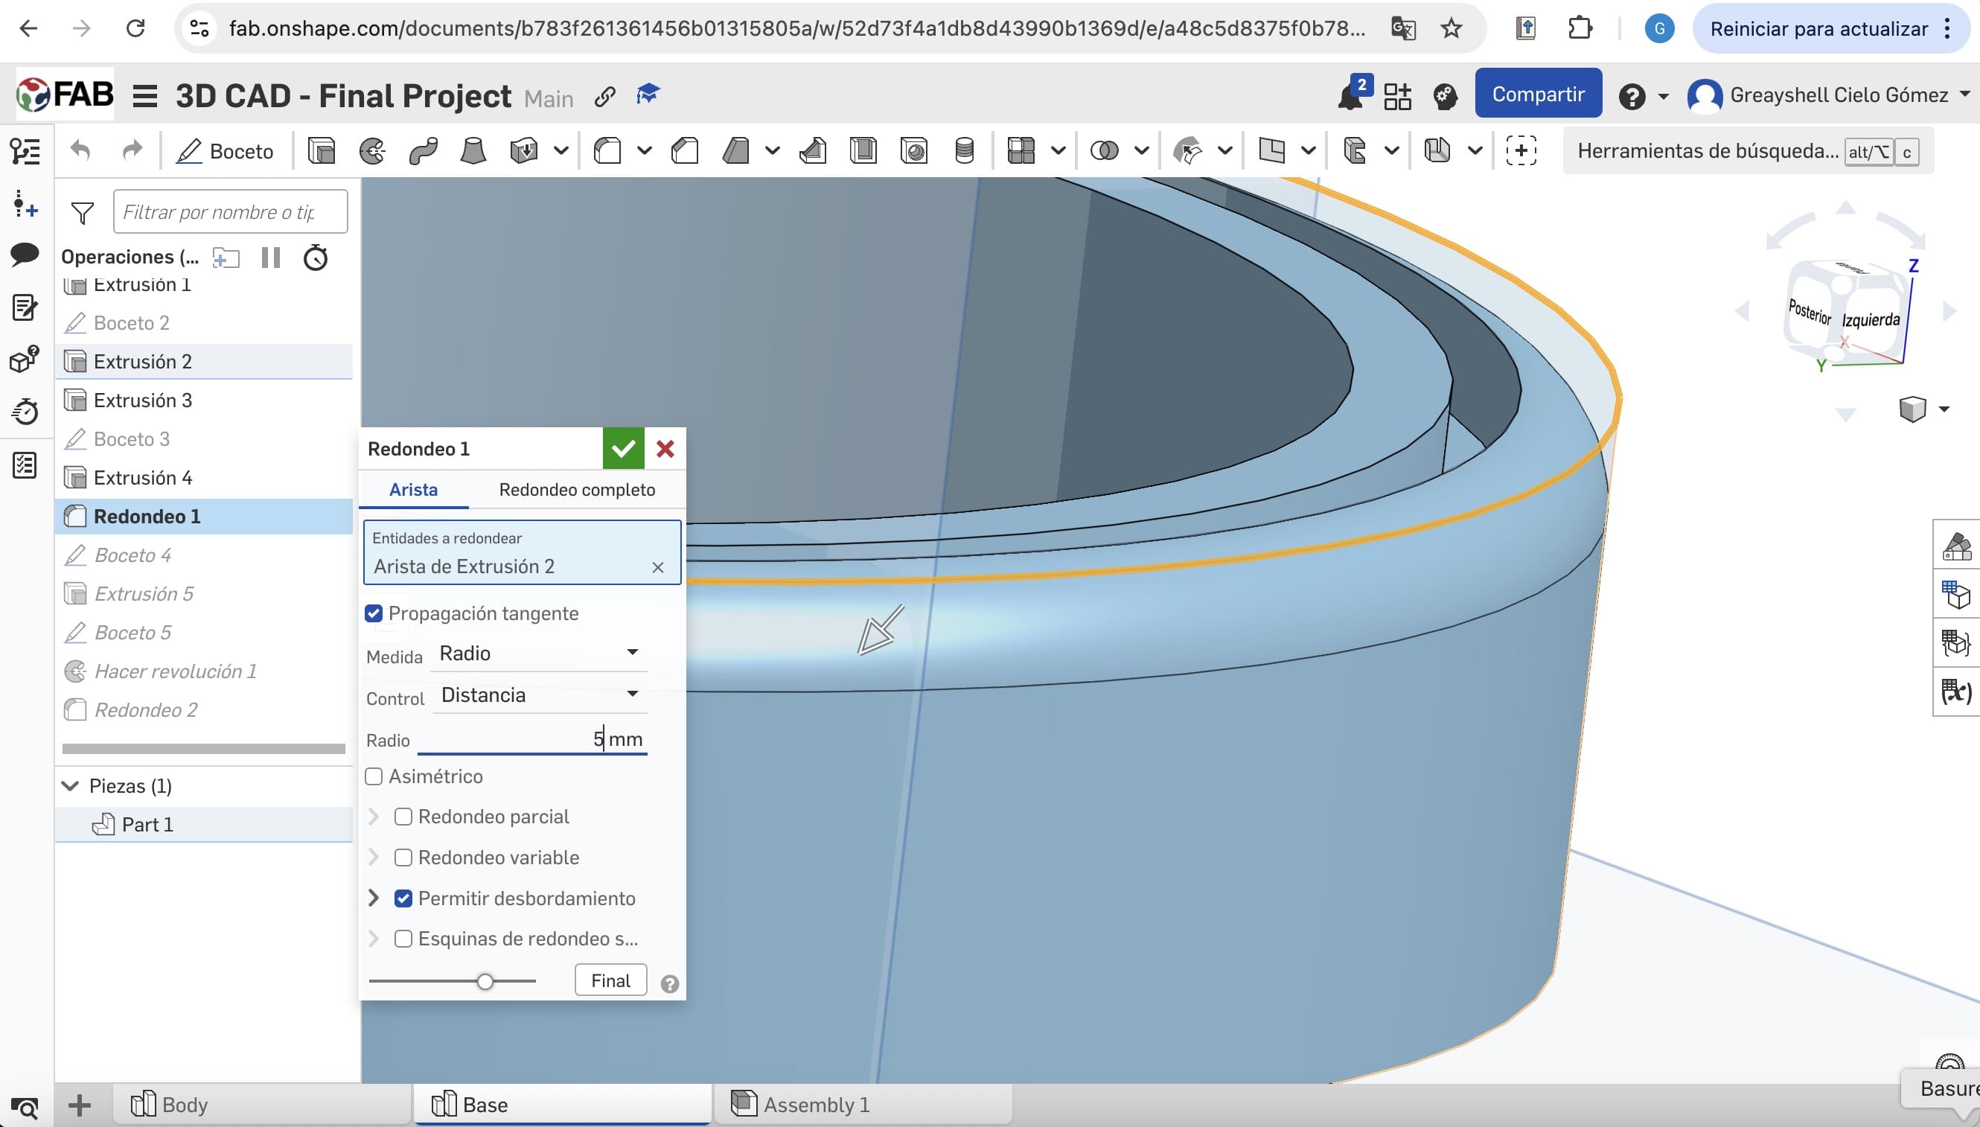Collapse the Piezas (1) section
This screenshot has height=1127, width=1980.
71,785
